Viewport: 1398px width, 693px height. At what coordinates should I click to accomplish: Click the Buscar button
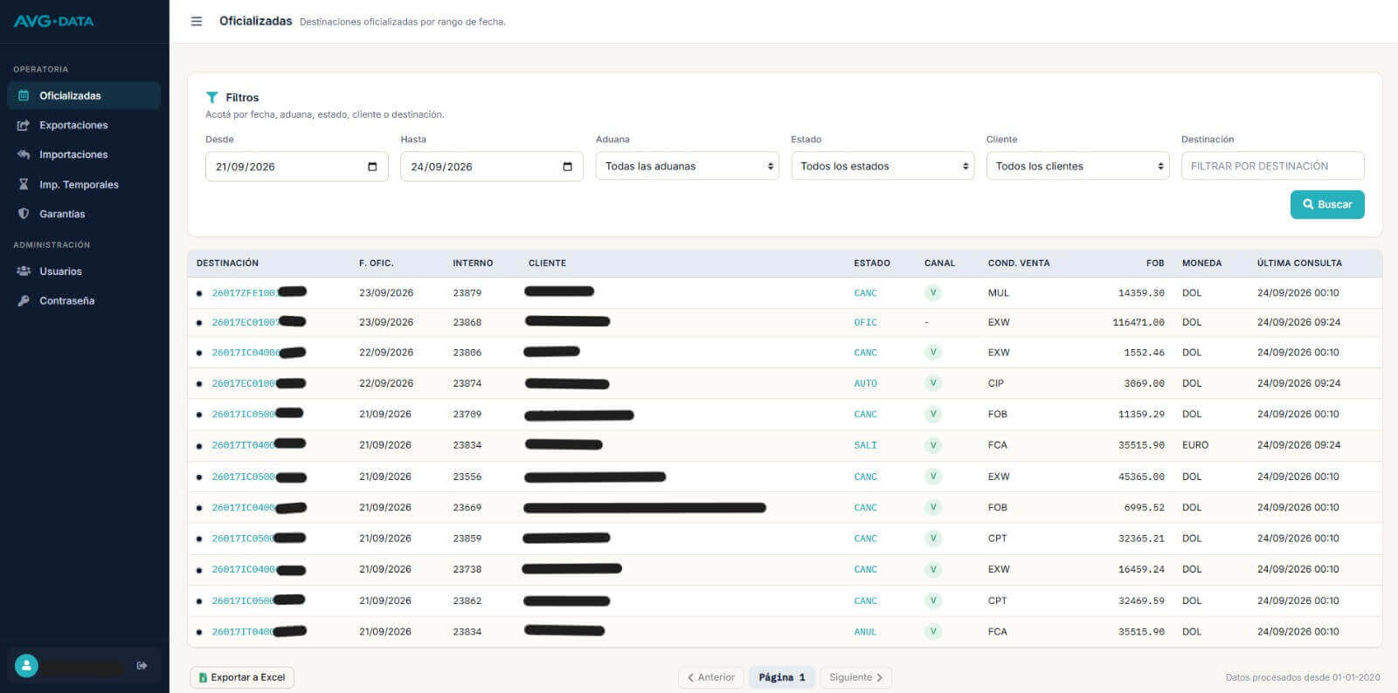point(1327,204)
